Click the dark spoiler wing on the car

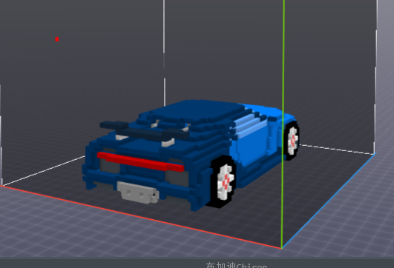pos(145,130)
